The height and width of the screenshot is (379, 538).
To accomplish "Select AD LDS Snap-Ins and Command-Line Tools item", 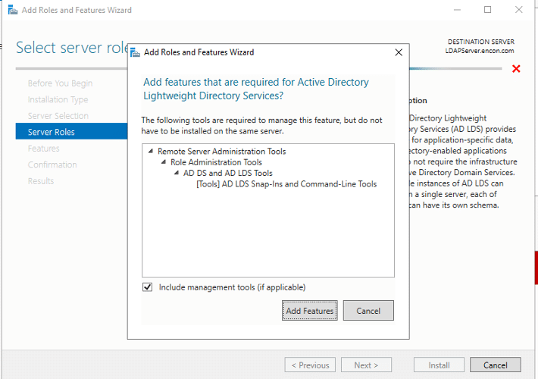I will point(286,183).
